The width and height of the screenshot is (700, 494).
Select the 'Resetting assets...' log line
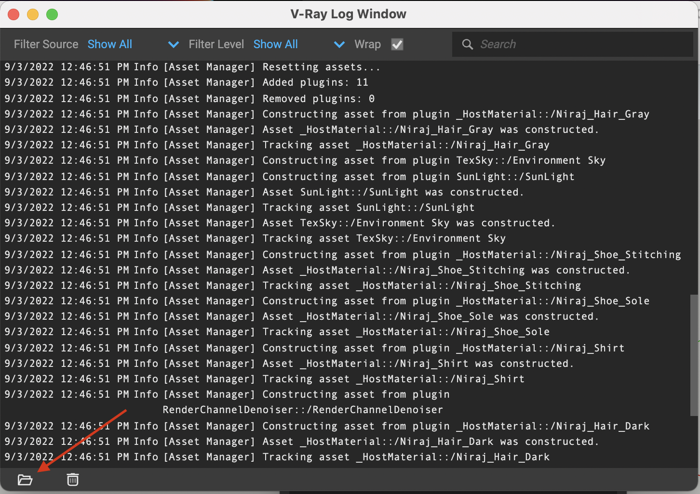tap(193, 67)
